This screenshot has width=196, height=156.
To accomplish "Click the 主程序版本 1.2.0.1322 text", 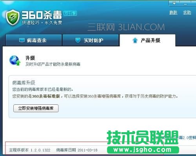I will (30, 150).
